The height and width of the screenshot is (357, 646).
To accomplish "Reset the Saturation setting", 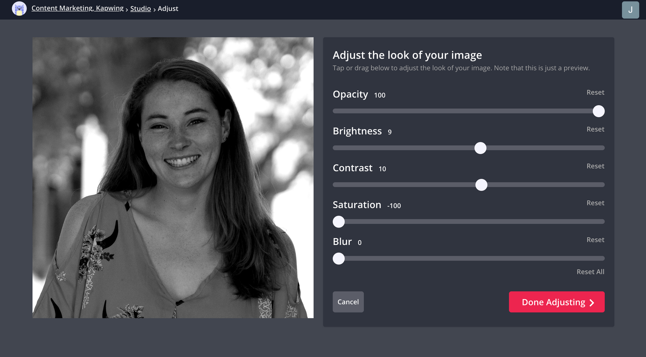I will [595, 203].
